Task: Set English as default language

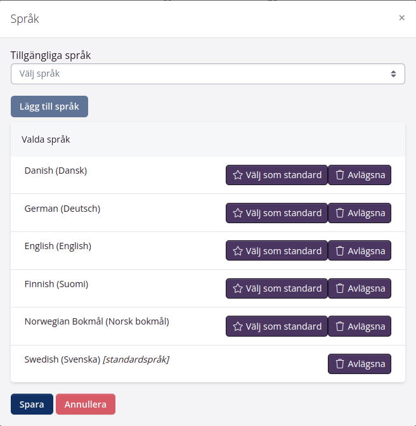Action: coord(276,250)
